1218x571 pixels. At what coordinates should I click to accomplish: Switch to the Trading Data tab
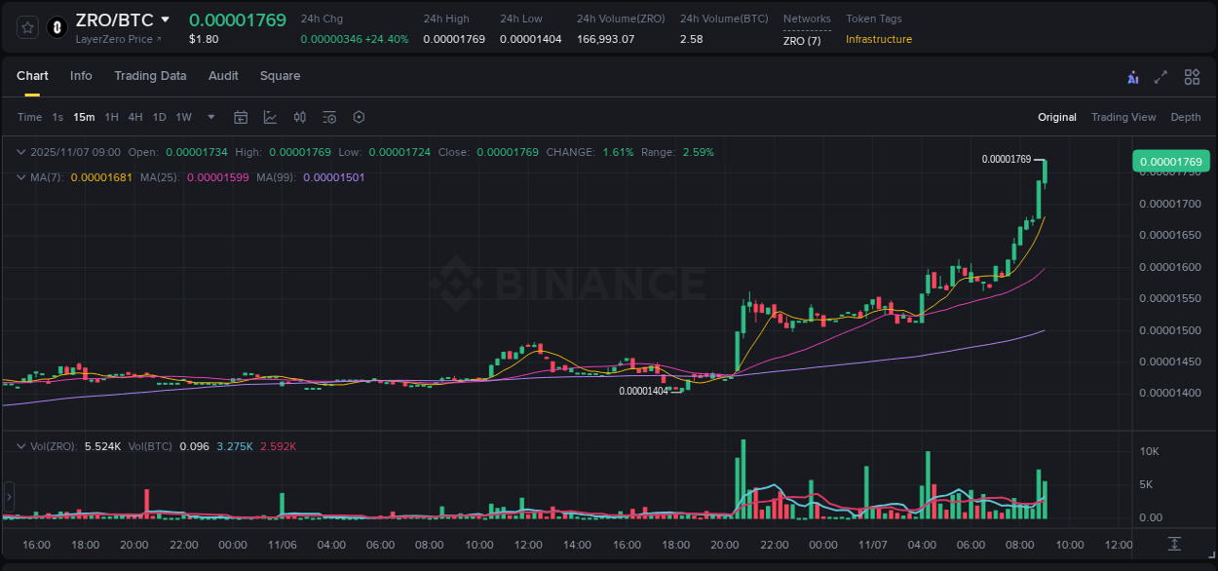tap(150, 76)
